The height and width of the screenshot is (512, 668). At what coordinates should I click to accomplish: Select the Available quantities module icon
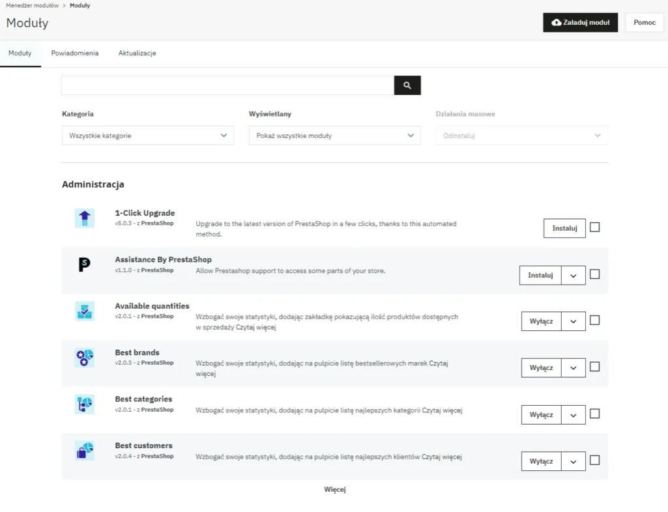pos(84,311)
